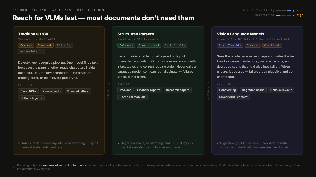Choose the Plain receipts chip
This screenshot has width=316, height=177.
point(52,91)
